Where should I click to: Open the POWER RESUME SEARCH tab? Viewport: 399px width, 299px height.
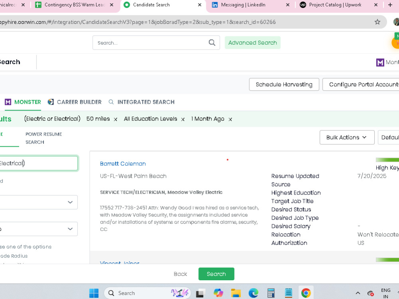click(x=44, y=138)
